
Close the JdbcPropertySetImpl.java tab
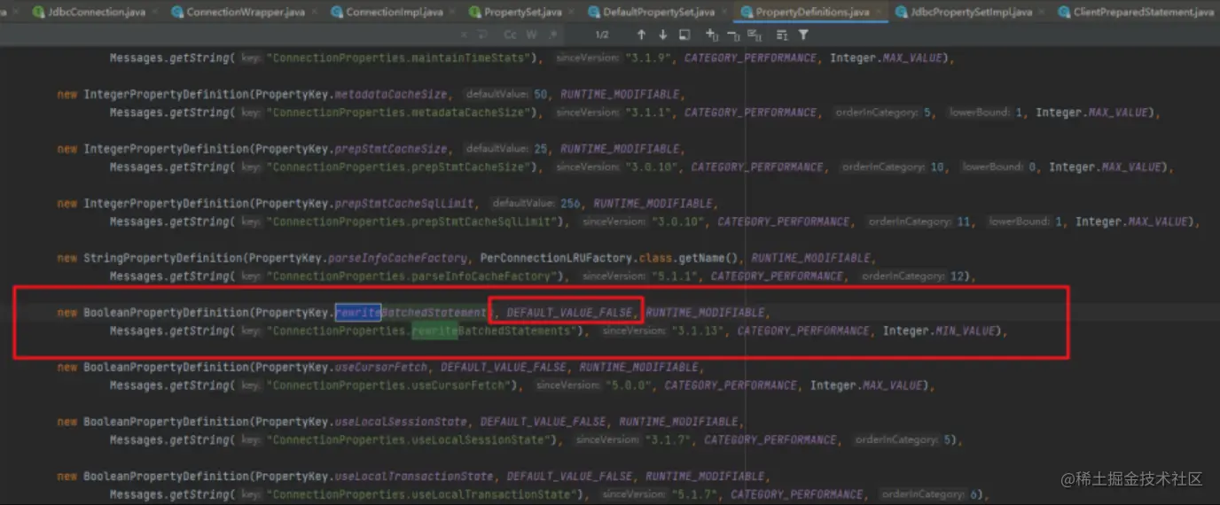(x=1043, y=12)
